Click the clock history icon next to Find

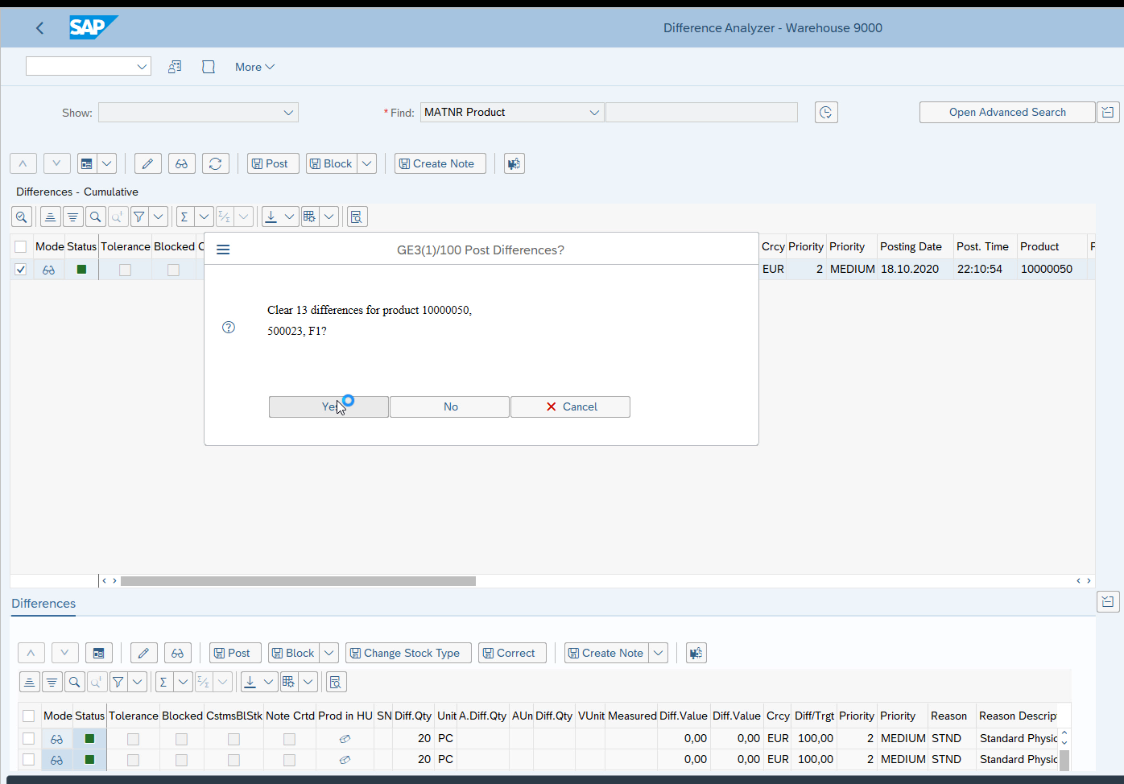click(826, 113)
